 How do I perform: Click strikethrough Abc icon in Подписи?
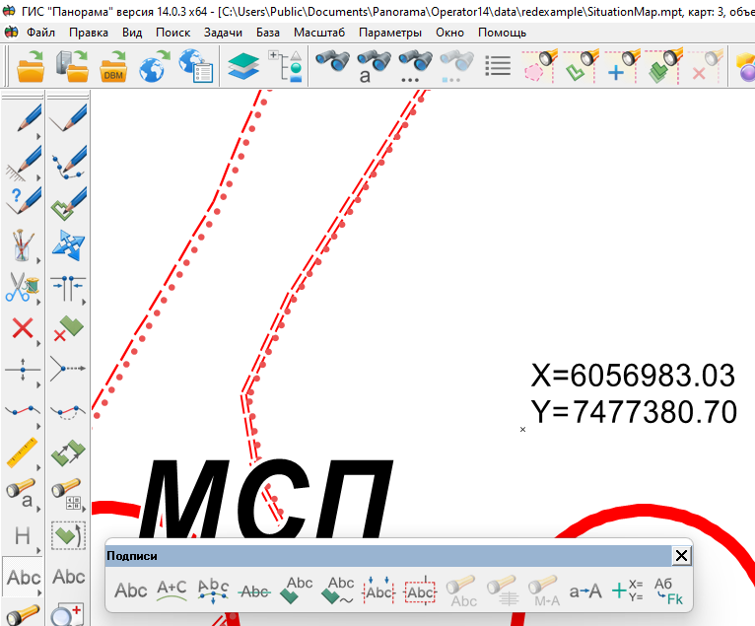point(254,591)
